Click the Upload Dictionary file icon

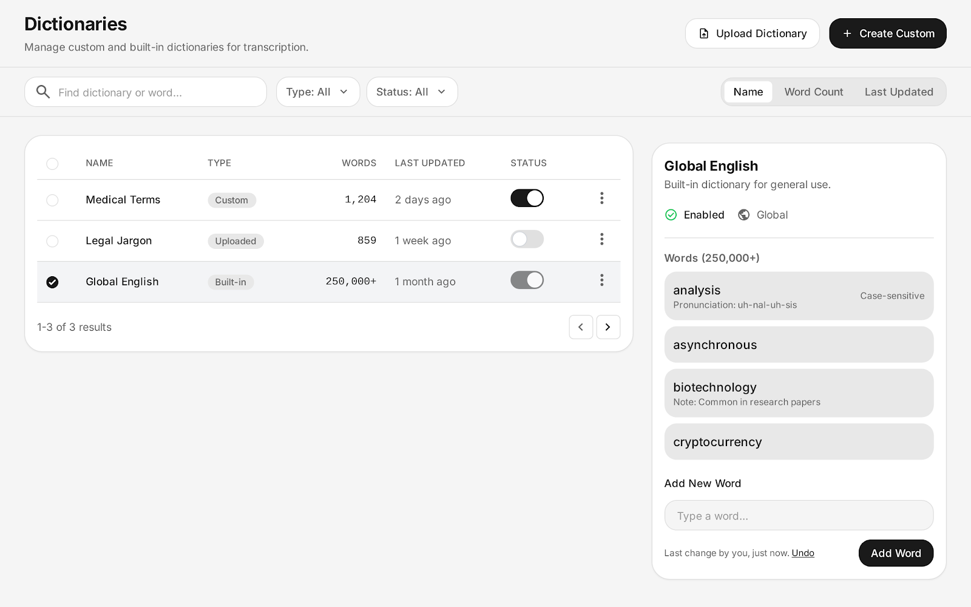click(x=704, y=33)
